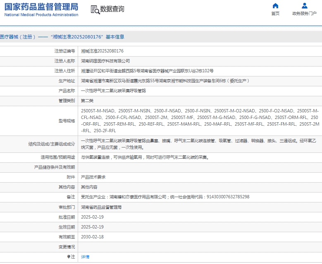The image size is (322, 264).
Task: Click the 审批部门 label
Action: [67, 207]
